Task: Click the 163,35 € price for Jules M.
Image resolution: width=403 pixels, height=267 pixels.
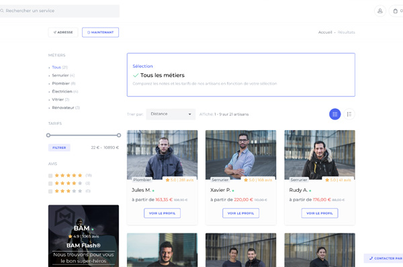Action: [164, 200]
